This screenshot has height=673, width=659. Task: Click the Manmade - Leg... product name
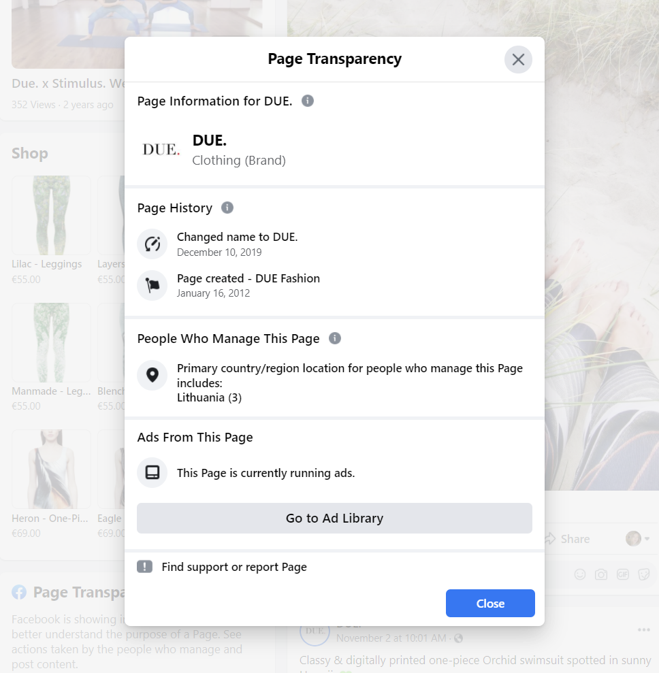pyautogui.click(x=51, y=391)
